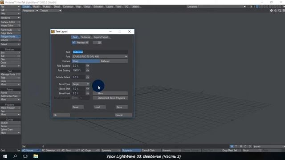This screenshot has width=285, height=160.
Task: Open the Windows dropdown in the sidebar
Action: [10, 18]
